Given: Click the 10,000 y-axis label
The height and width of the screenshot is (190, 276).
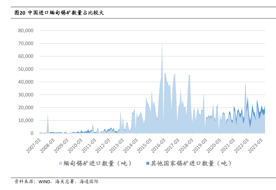Looking at the screenshot, I should (x=26, y=120).
